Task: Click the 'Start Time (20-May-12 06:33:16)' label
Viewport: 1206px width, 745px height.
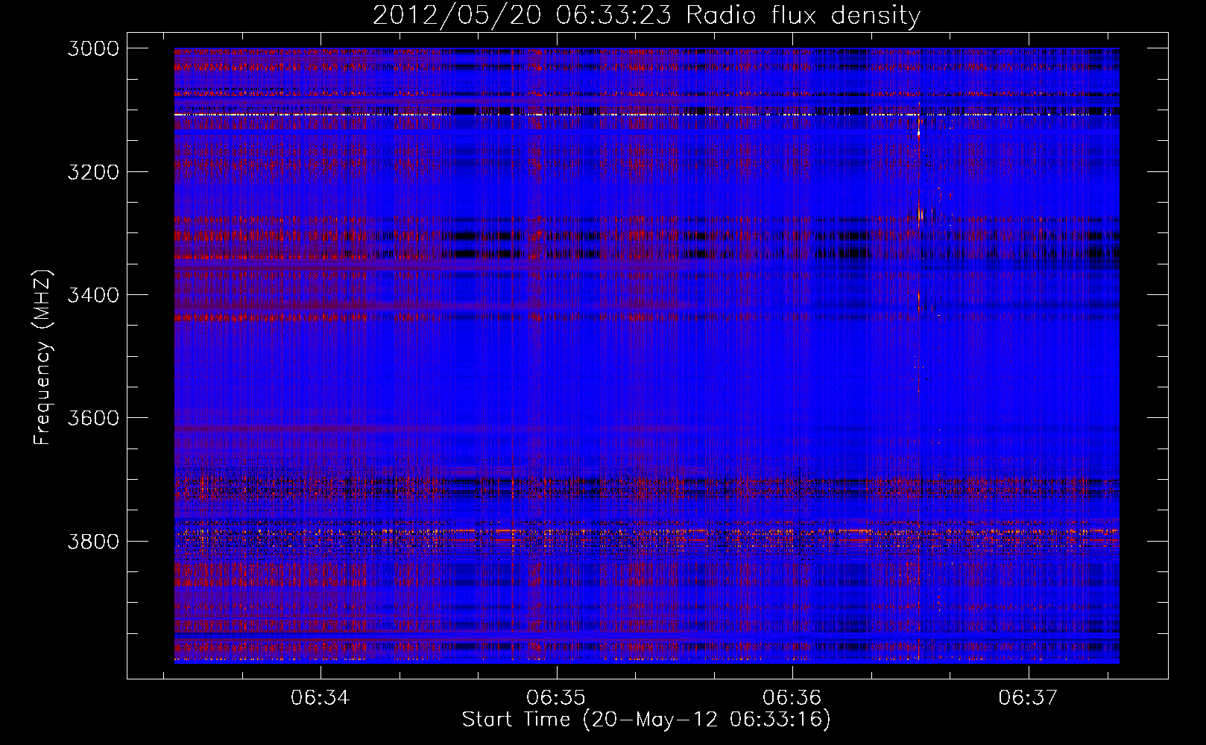Action: tap(646, 720)
